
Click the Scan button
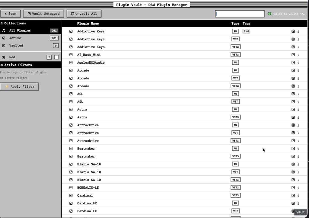[11, 14]
